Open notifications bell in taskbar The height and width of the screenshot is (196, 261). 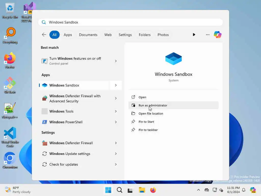pos(243,190)
